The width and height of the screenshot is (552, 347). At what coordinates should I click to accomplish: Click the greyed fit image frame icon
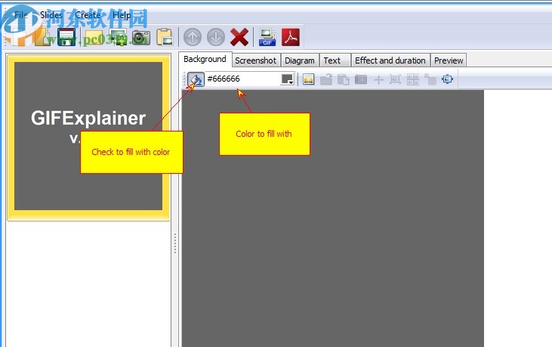pos(396,79)
